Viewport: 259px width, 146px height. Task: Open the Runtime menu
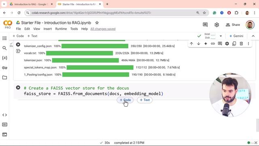tap(61, 29)
